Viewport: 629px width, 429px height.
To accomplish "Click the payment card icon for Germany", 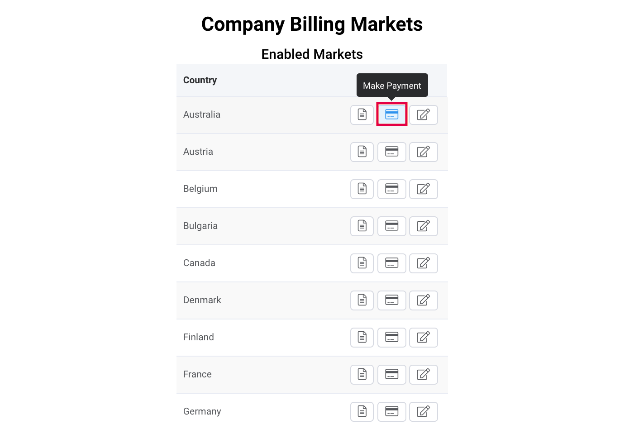I will coord(392,411).
